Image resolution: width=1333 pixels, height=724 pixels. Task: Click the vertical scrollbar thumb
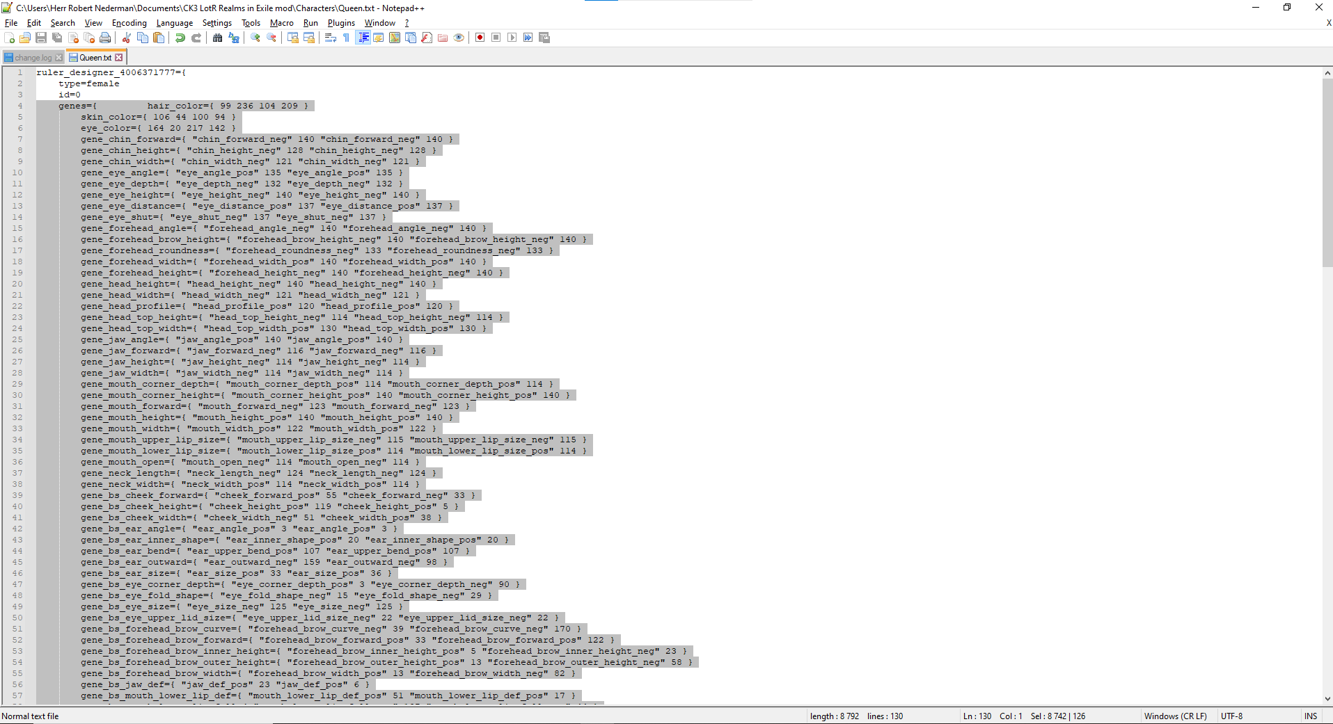(1327, 172)
